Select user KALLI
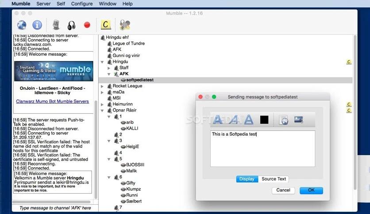This screenshot has height=214, width=370. pos(132,129)
